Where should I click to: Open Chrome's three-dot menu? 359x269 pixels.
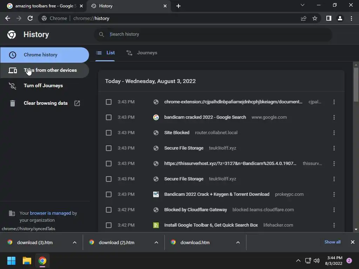point(351,18)
